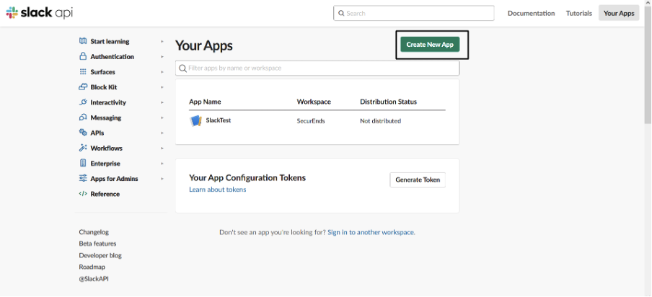
Task: Open the SlackTest app name
Action: [x=219, y=120]
